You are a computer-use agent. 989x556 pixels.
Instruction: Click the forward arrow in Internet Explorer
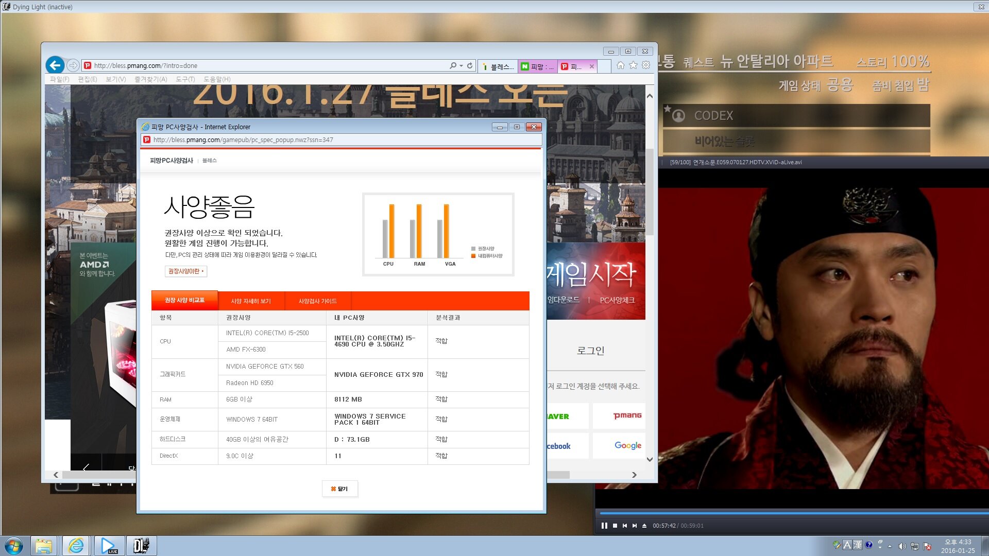[x=73, y=65]
